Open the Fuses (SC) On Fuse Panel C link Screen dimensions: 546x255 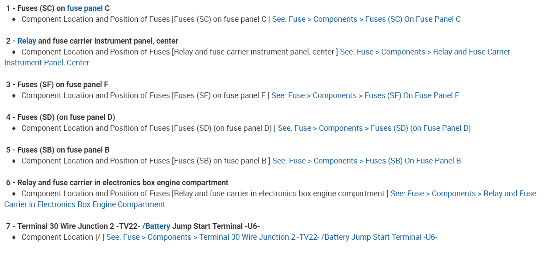366,19
